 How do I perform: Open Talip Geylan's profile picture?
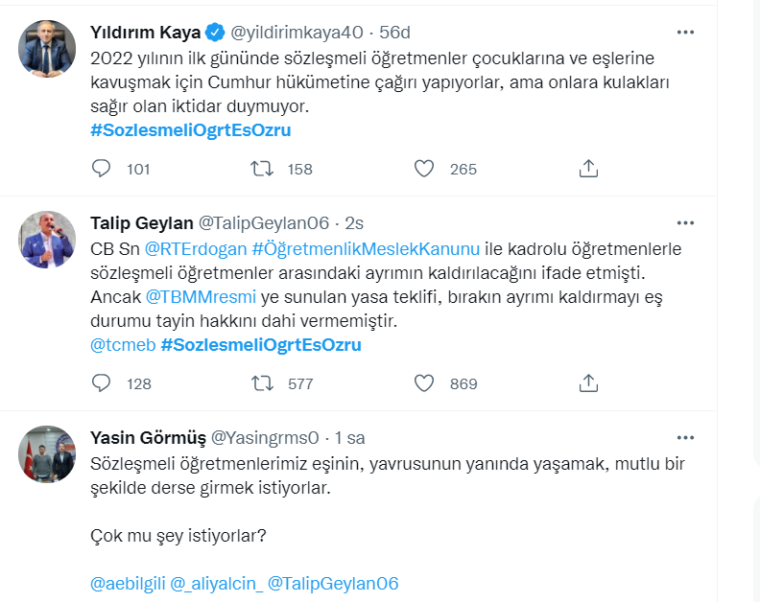47,240
